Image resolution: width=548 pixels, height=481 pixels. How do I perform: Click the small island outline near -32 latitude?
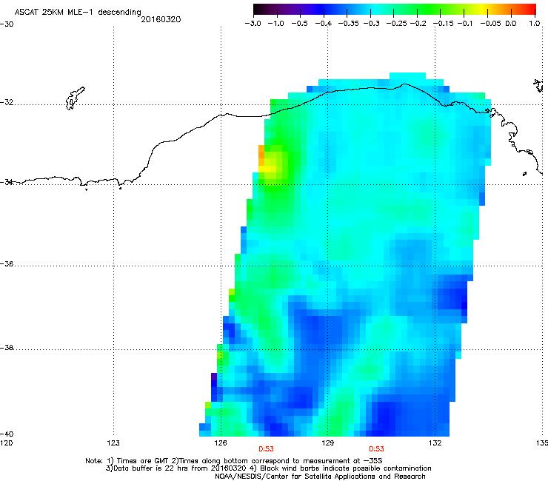click(x=75, y=98)
